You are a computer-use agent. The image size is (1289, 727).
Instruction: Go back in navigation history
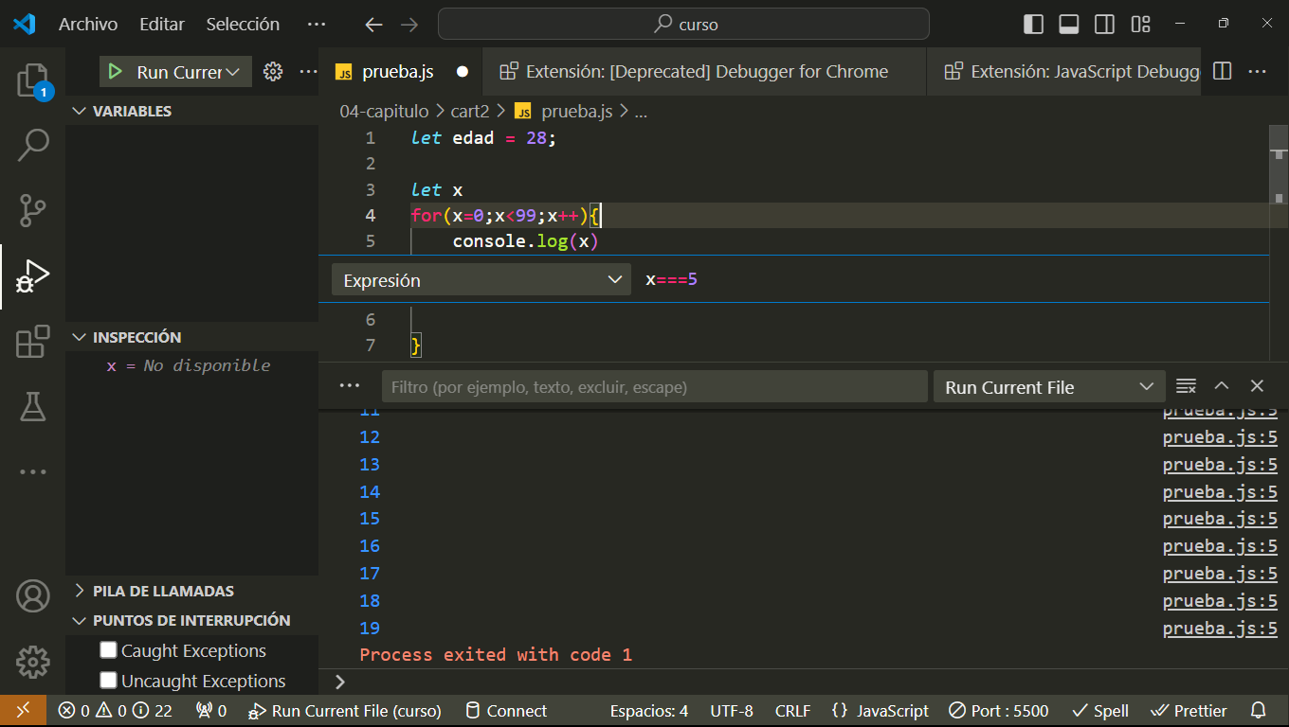click(x=374, y=25)
